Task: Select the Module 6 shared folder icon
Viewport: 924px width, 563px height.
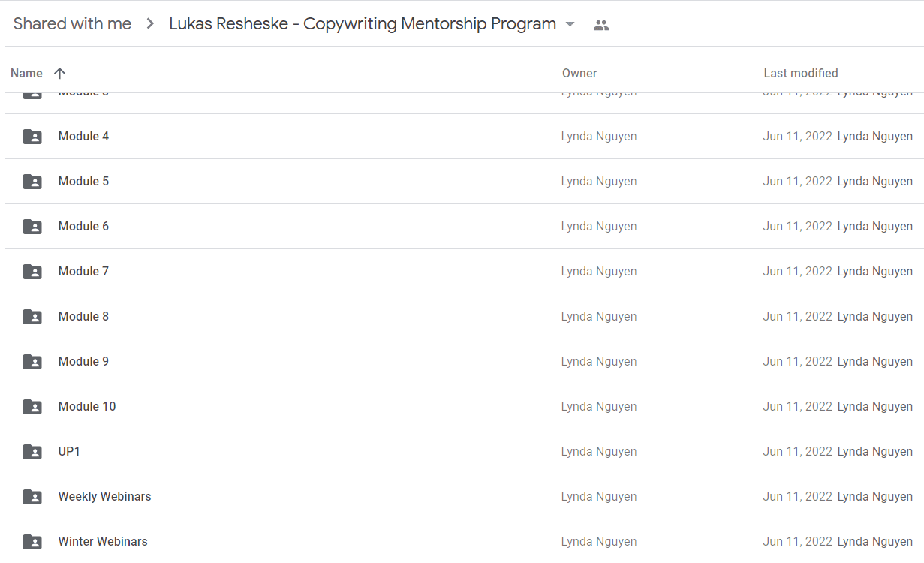Action: coord(32,227)
